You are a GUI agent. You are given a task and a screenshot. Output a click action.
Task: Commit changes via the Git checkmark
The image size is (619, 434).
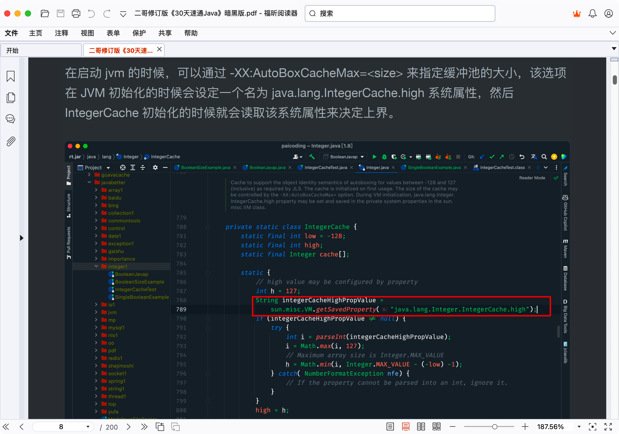[x=492, y=156]
